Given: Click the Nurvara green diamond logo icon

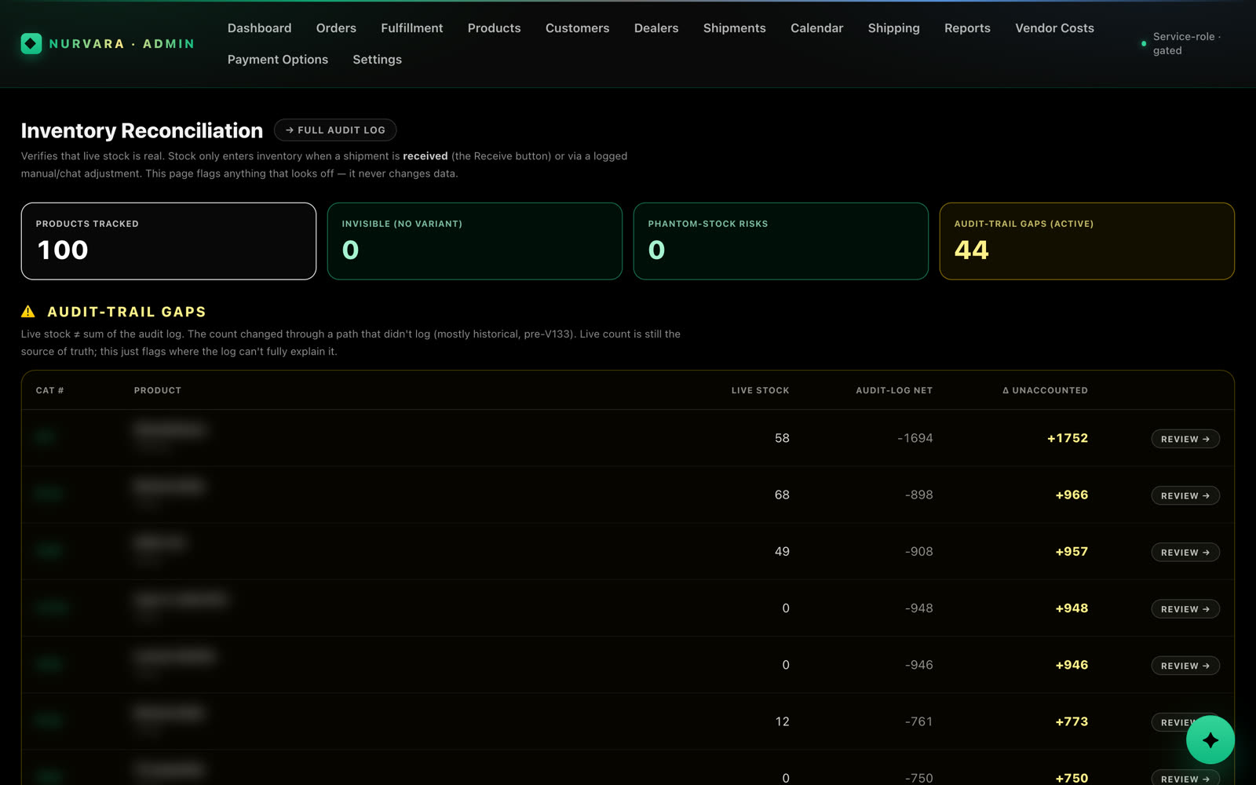Looking at the screenshot, I should coord(31,44).
